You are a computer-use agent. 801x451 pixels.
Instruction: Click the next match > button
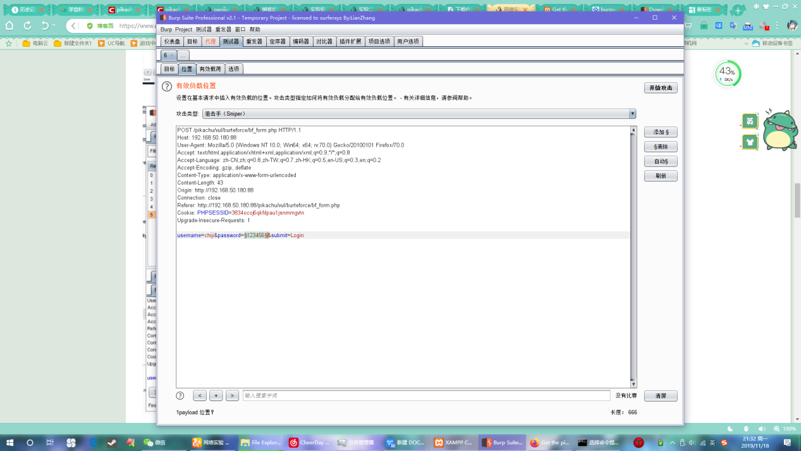232,396
